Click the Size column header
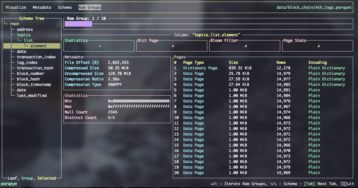This screenshot has height=188, width=358. [233, 62]
